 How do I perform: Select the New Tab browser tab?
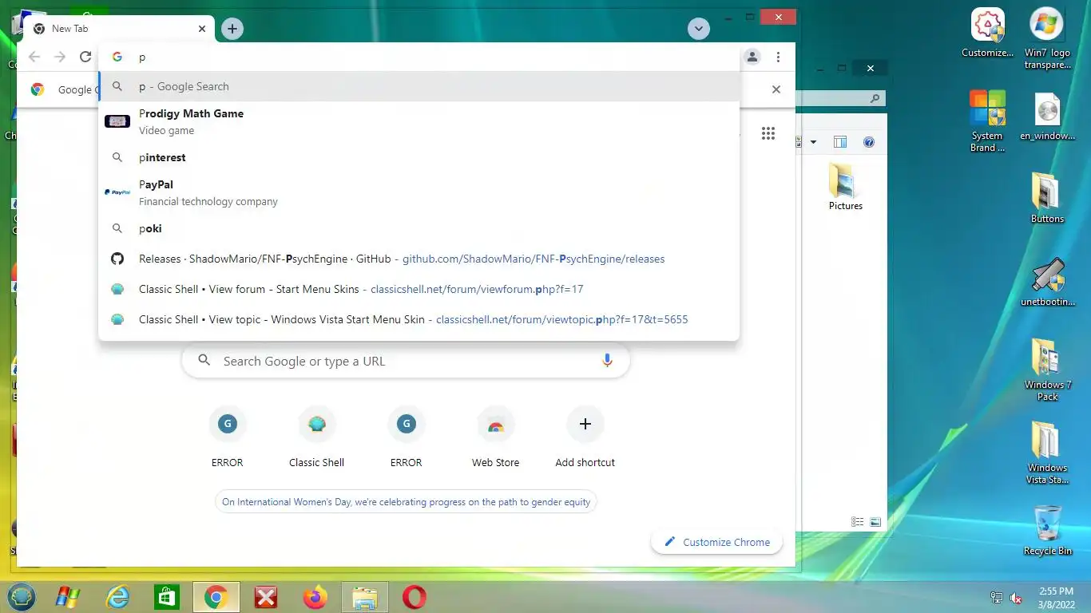tap(120, 29)
